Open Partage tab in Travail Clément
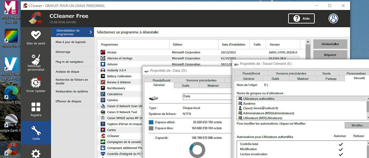 click(331, 79)
